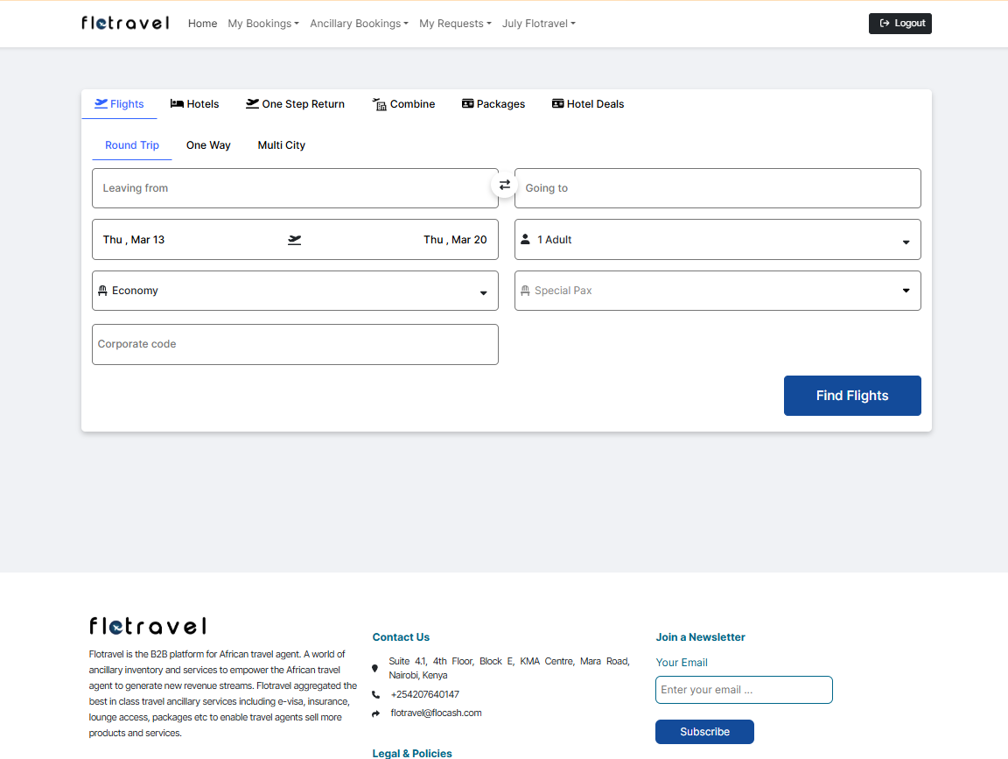Click the location pin icon by address
The height and width of the screenshot is (759, 1008).
(x=374, y=668)
